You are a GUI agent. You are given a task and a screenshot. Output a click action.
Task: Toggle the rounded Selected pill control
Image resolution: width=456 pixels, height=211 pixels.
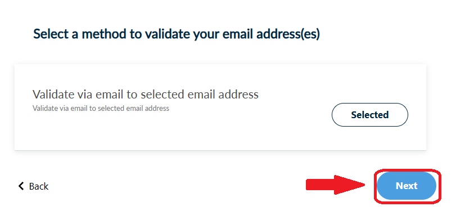[x=369, y=115]
